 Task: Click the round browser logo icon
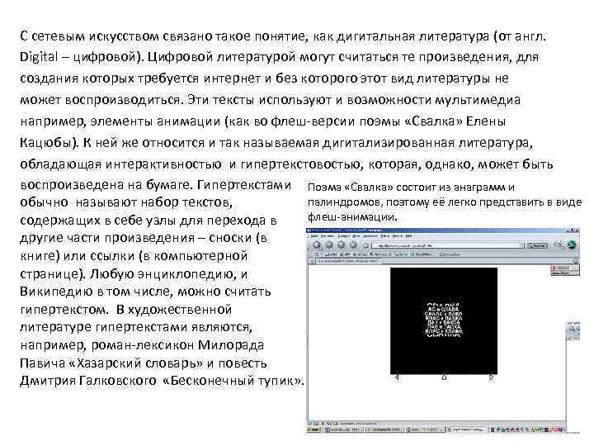[572, 244]
